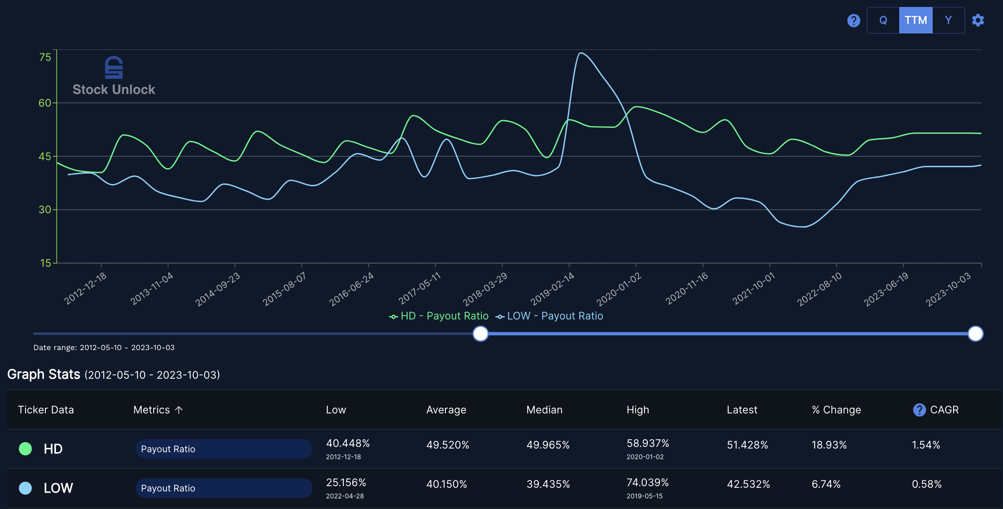Click LOW percent change 6.74%
This screenshot has height=509, width=1003.
[x=826, y=484]
